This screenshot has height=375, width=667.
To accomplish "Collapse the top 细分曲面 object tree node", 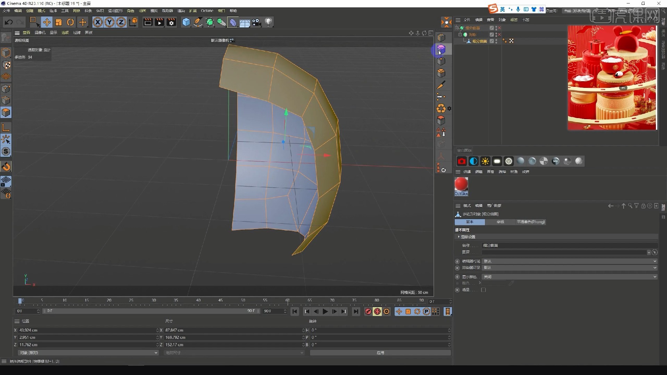I will click(x=457, y=28).
